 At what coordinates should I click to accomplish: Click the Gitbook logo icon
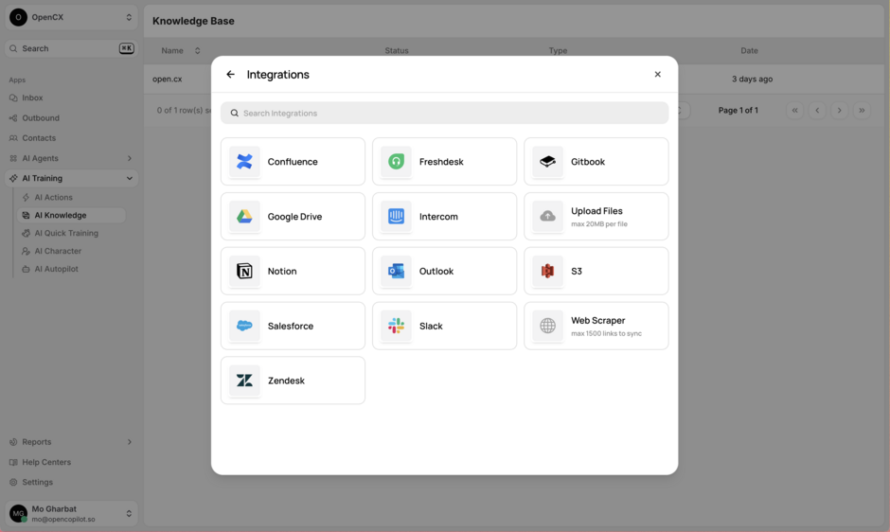[548, 162]
